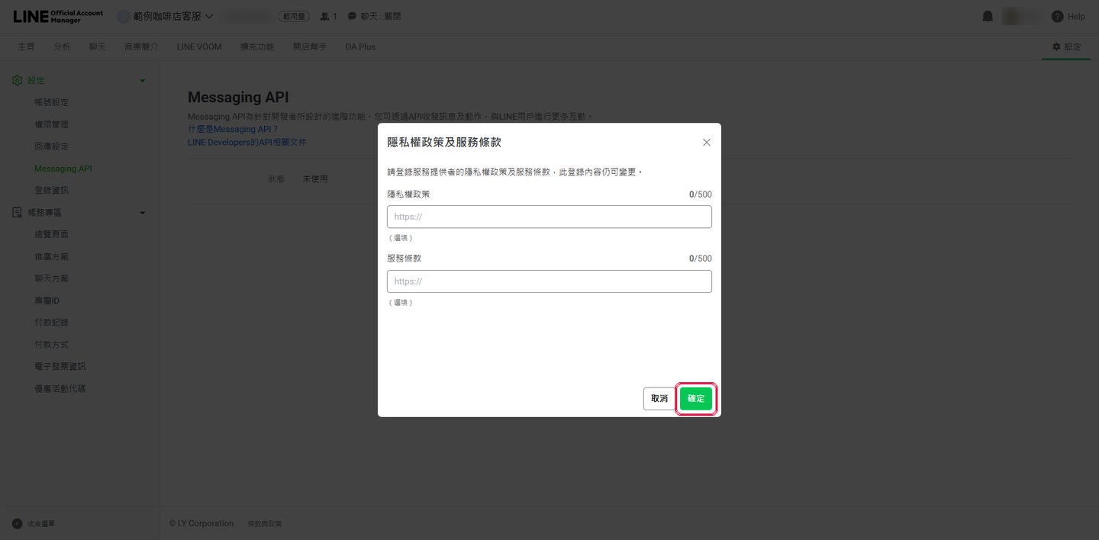Open the notification bell

click(x=988, y=16)
